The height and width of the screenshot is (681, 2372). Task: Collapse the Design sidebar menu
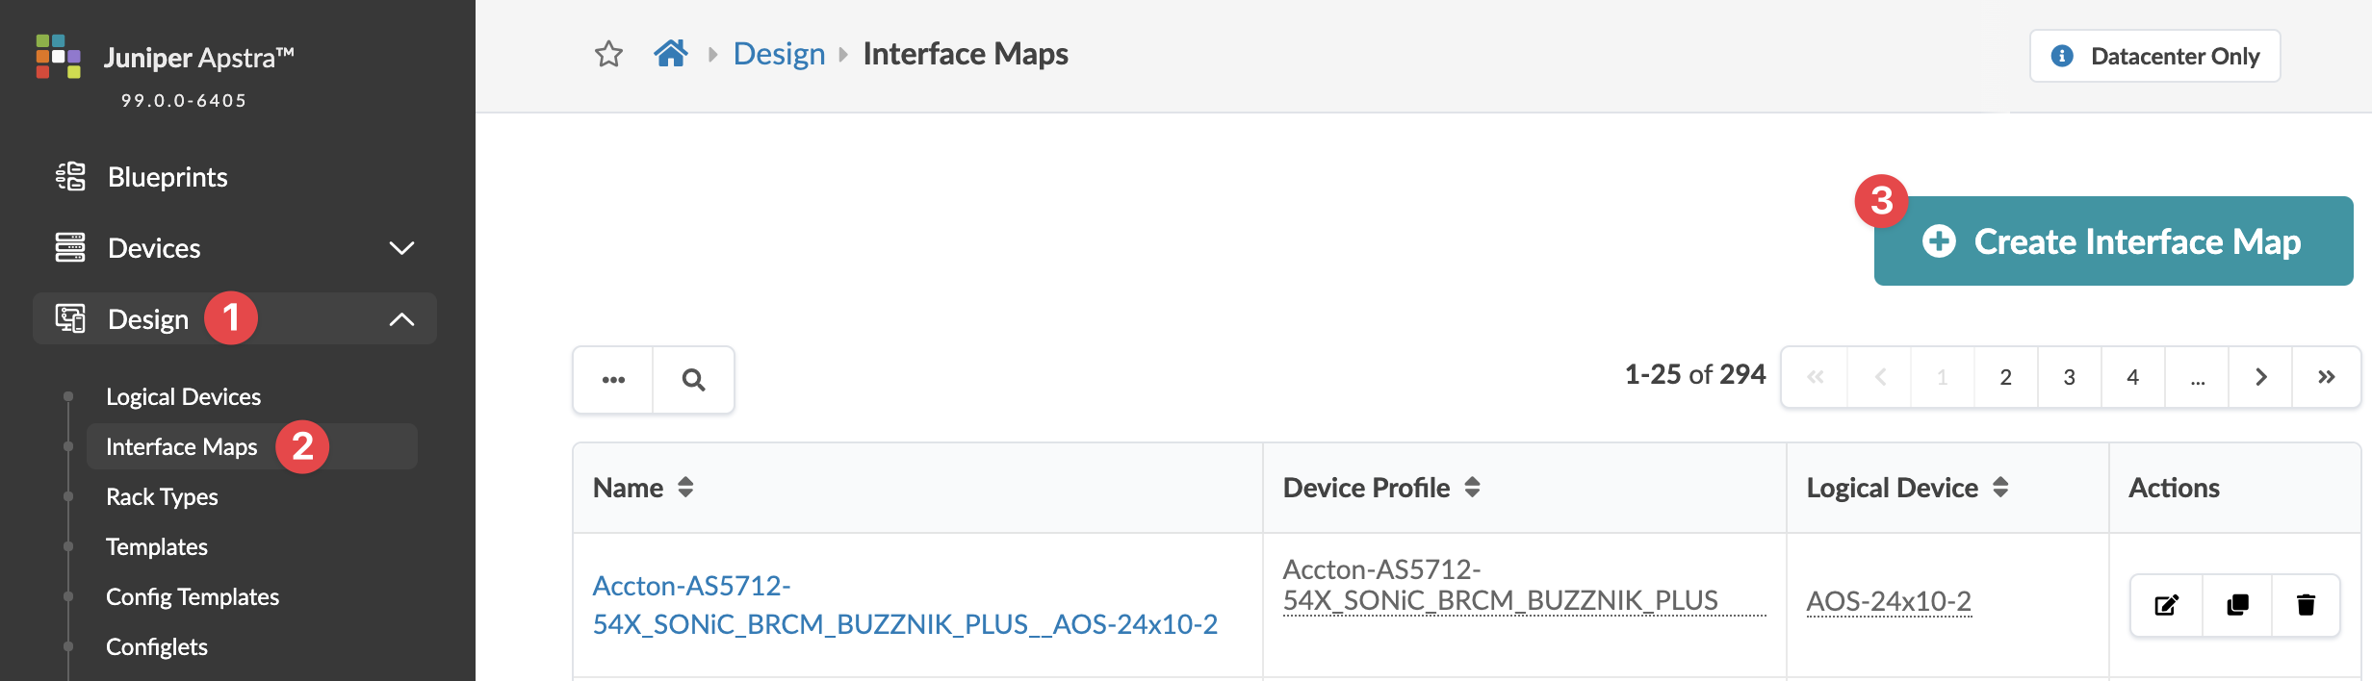[401, 319]
